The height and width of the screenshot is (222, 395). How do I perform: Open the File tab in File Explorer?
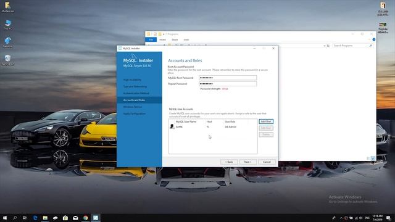(x=151, y=39)
